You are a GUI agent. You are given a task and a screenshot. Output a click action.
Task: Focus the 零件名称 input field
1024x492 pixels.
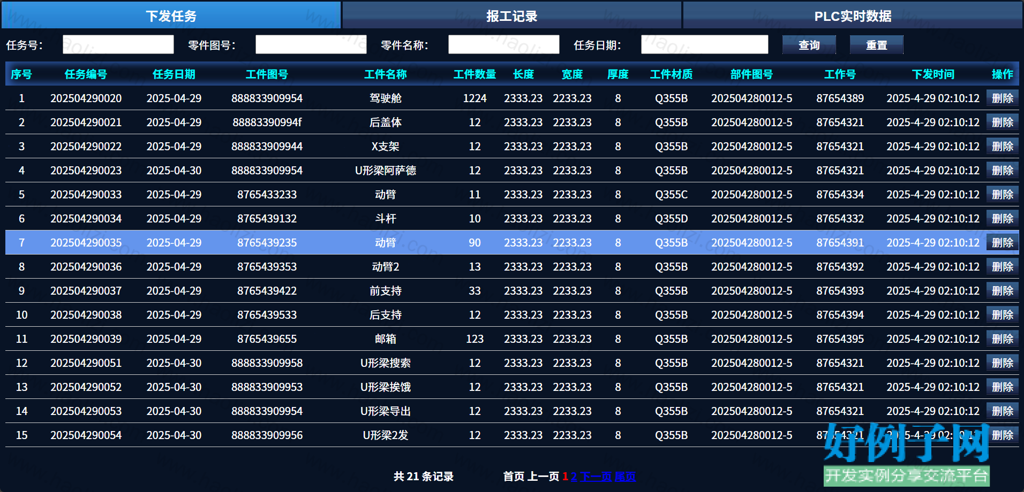coord(504,44)
